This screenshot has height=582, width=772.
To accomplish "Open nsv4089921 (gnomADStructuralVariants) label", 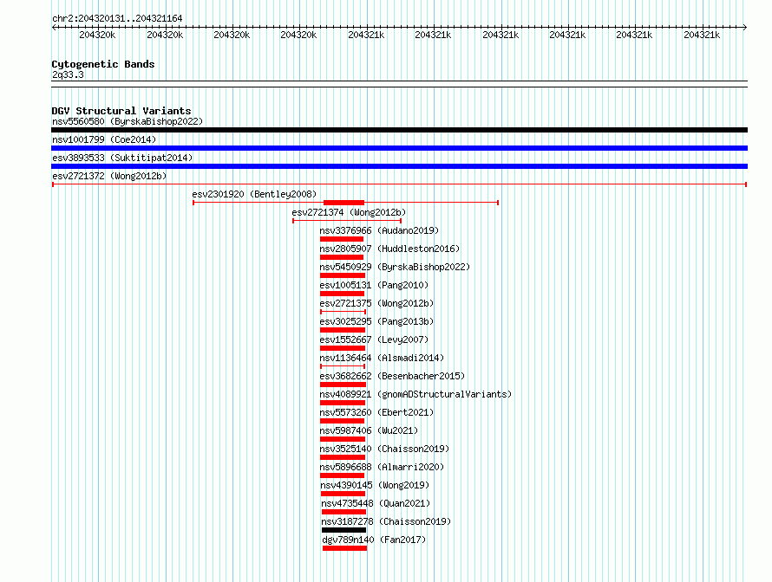I will click(x=415, y=394).
